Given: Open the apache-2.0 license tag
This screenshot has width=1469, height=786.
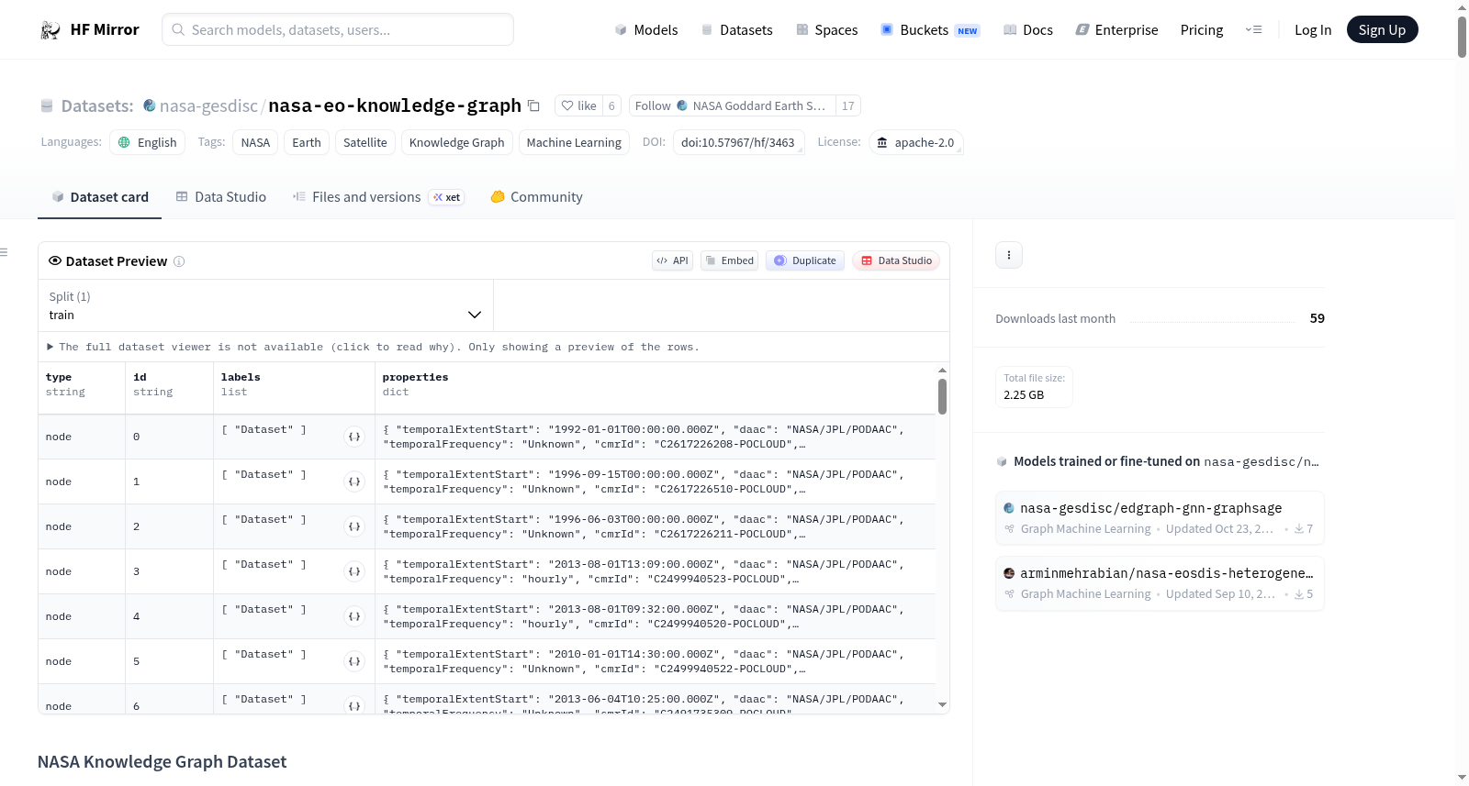Looking at the screenshot, I should (x=915, y=142).
